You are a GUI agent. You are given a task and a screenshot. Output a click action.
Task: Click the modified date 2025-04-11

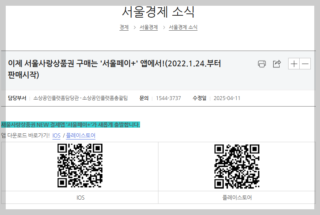(x=227, y=98)
